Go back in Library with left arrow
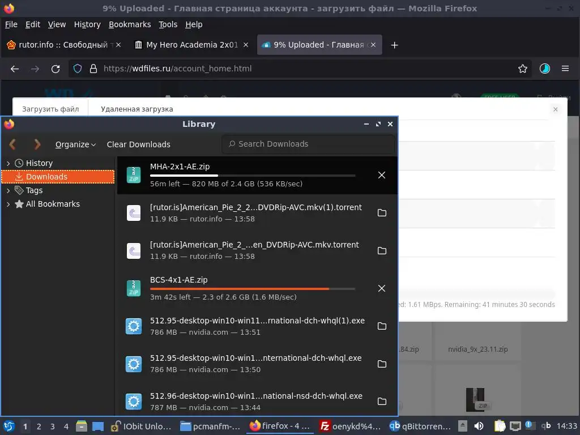Screen dimensions: 580x435 tap(12, 144)
